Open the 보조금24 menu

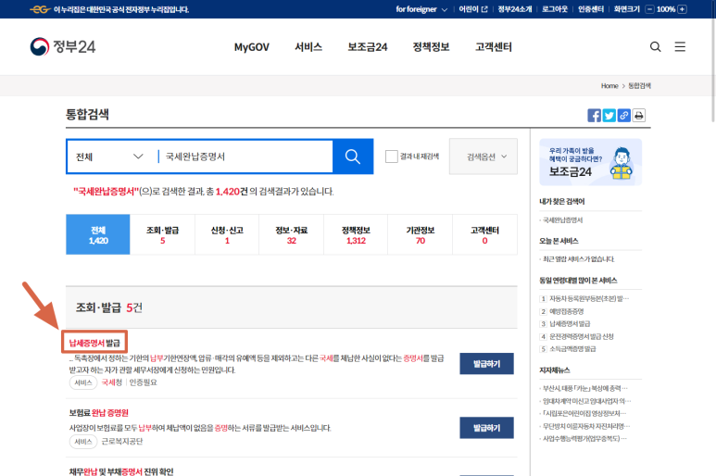368,47
